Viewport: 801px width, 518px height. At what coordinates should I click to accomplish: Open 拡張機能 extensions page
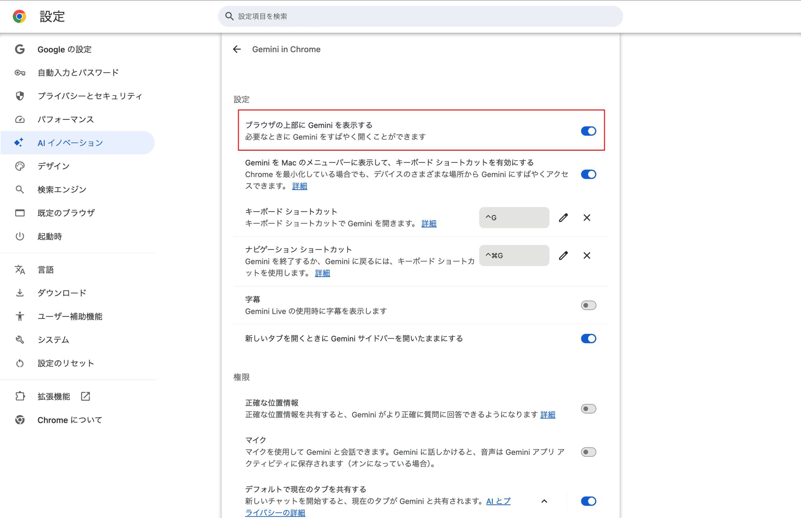(77, 396)
